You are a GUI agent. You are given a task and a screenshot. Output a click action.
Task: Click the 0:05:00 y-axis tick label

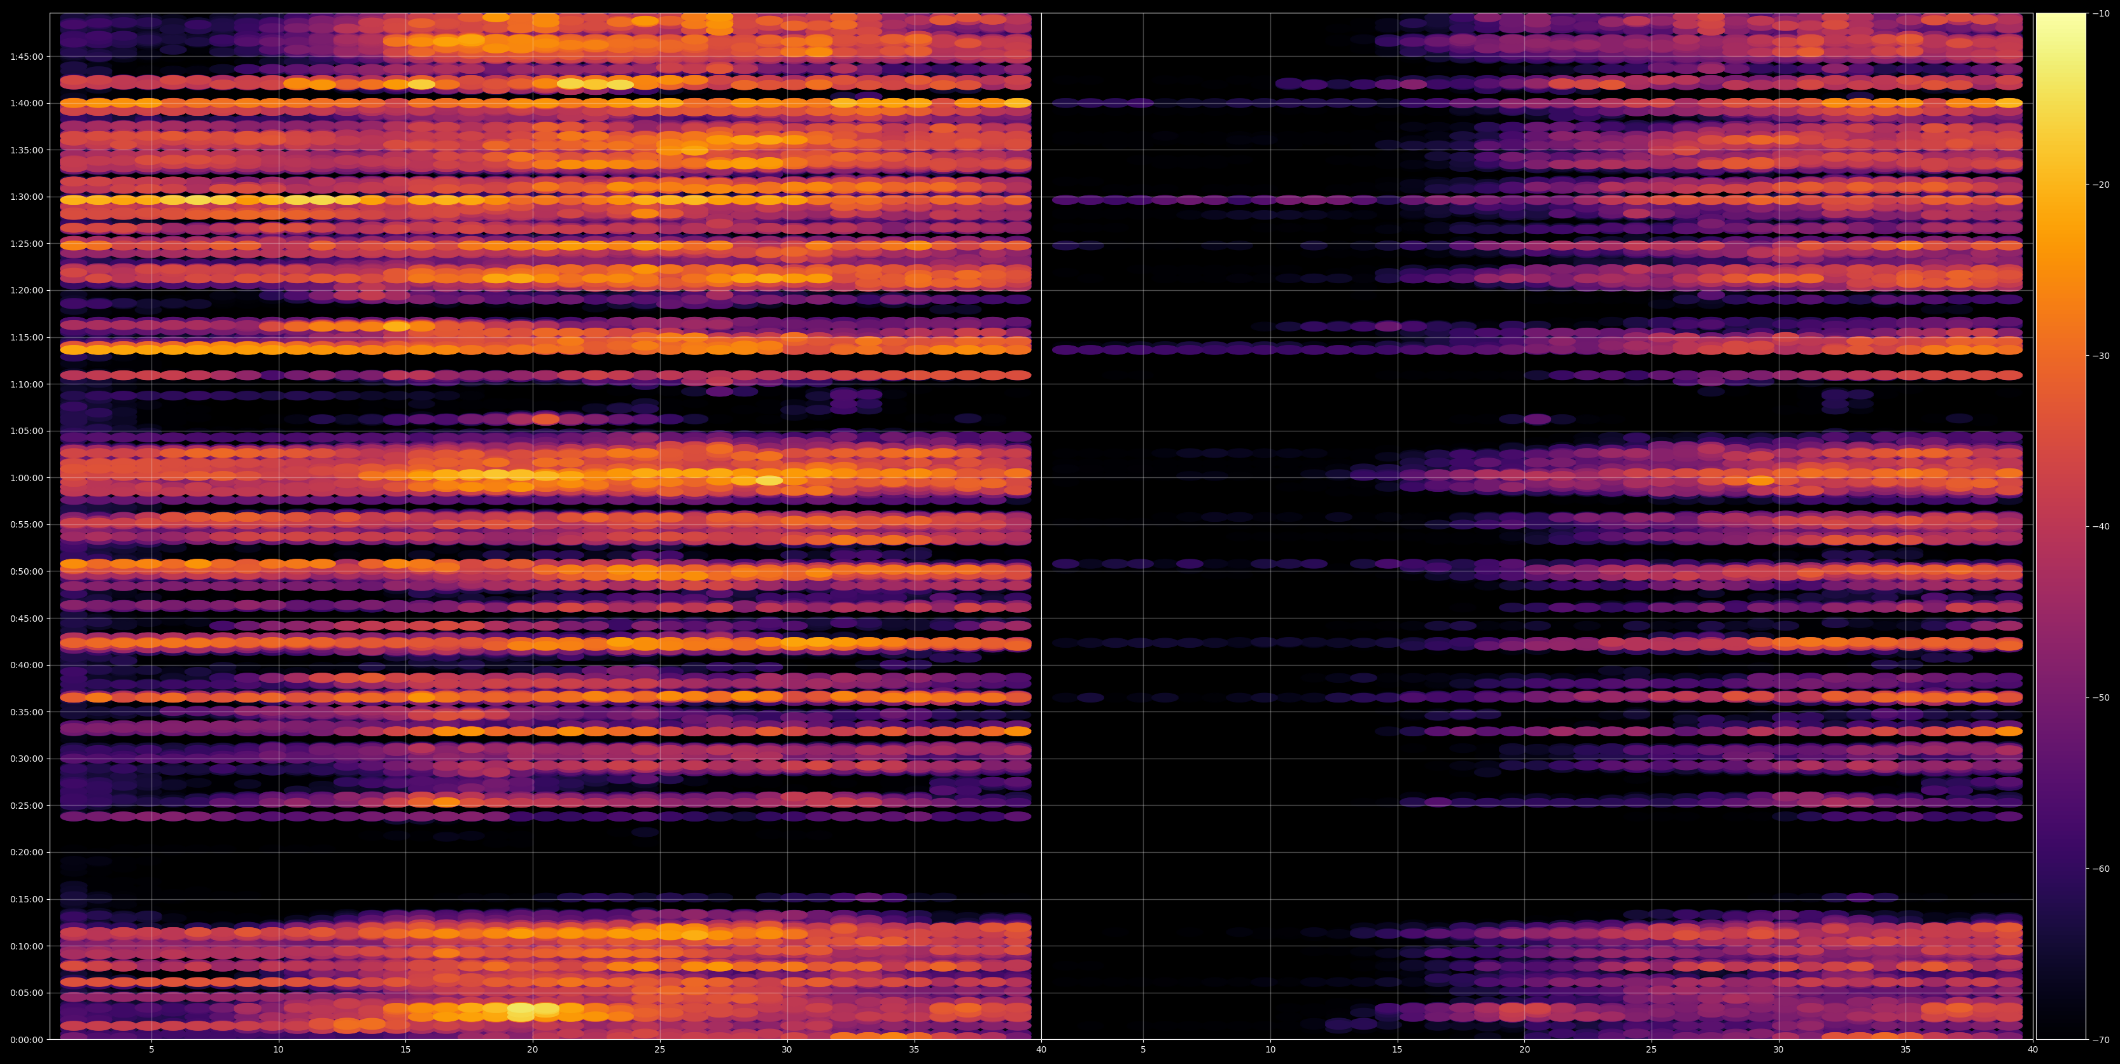point(26,992)
